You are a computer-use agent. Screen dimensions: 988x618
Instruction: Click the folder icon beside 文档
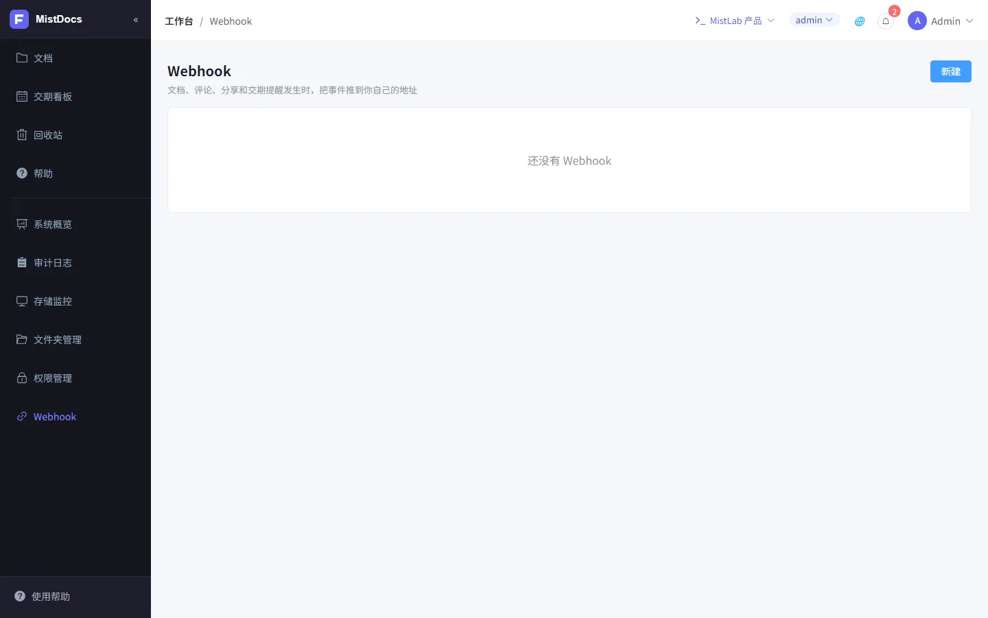[x=22, y=58]
